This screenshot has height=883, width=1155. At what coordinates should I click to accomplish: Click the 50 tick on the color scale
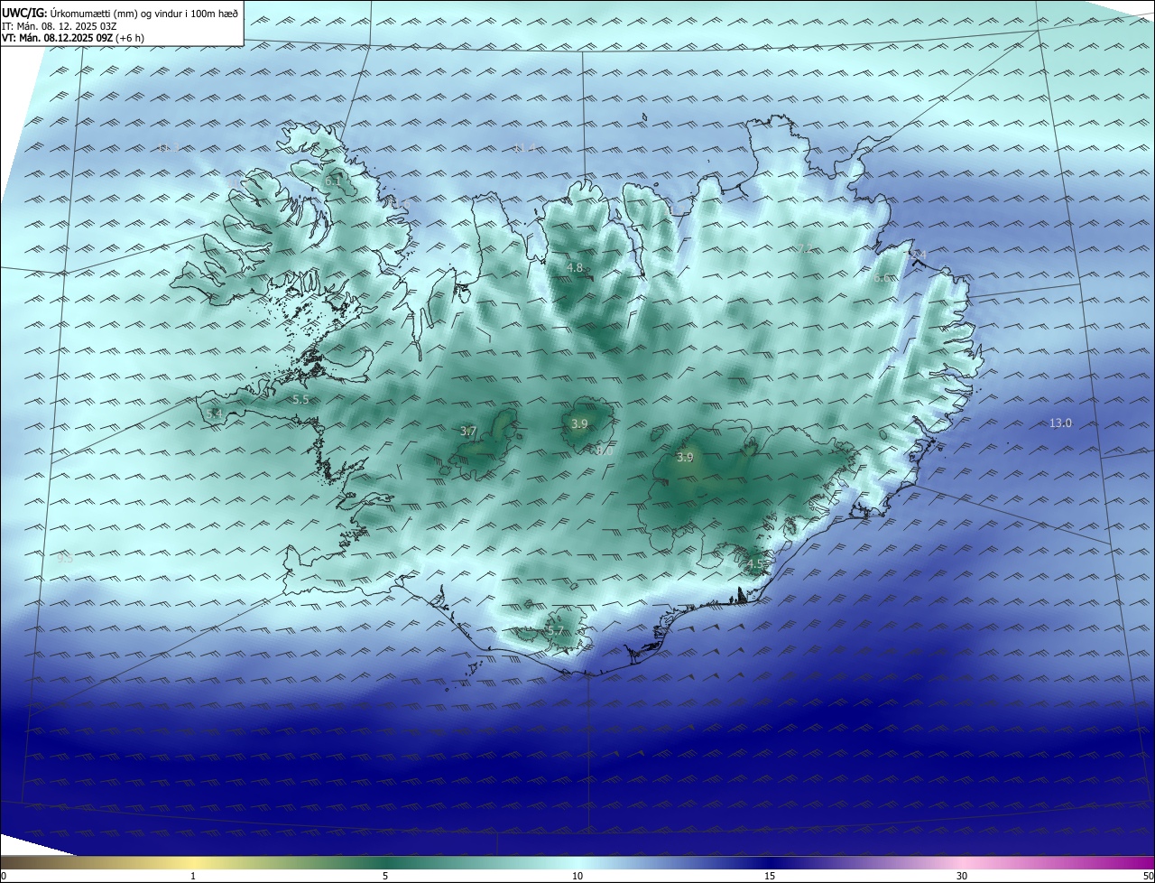pyautogui.click(x=1148, y=876)
